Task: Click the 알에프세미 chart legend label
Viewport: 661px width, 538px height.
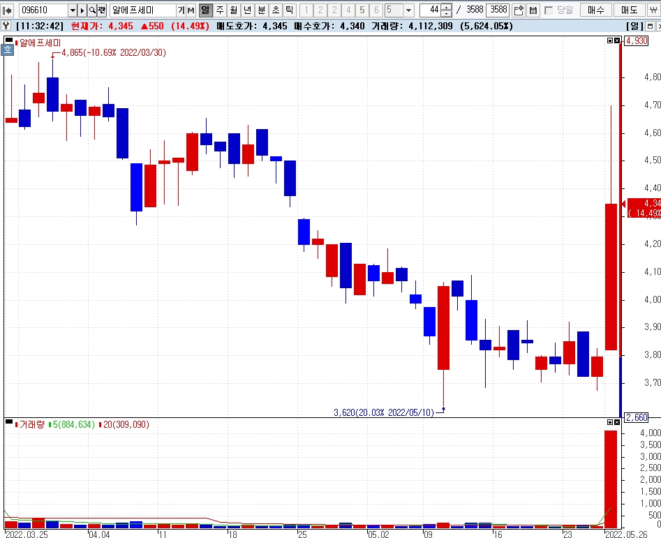Action: [40, 43]
